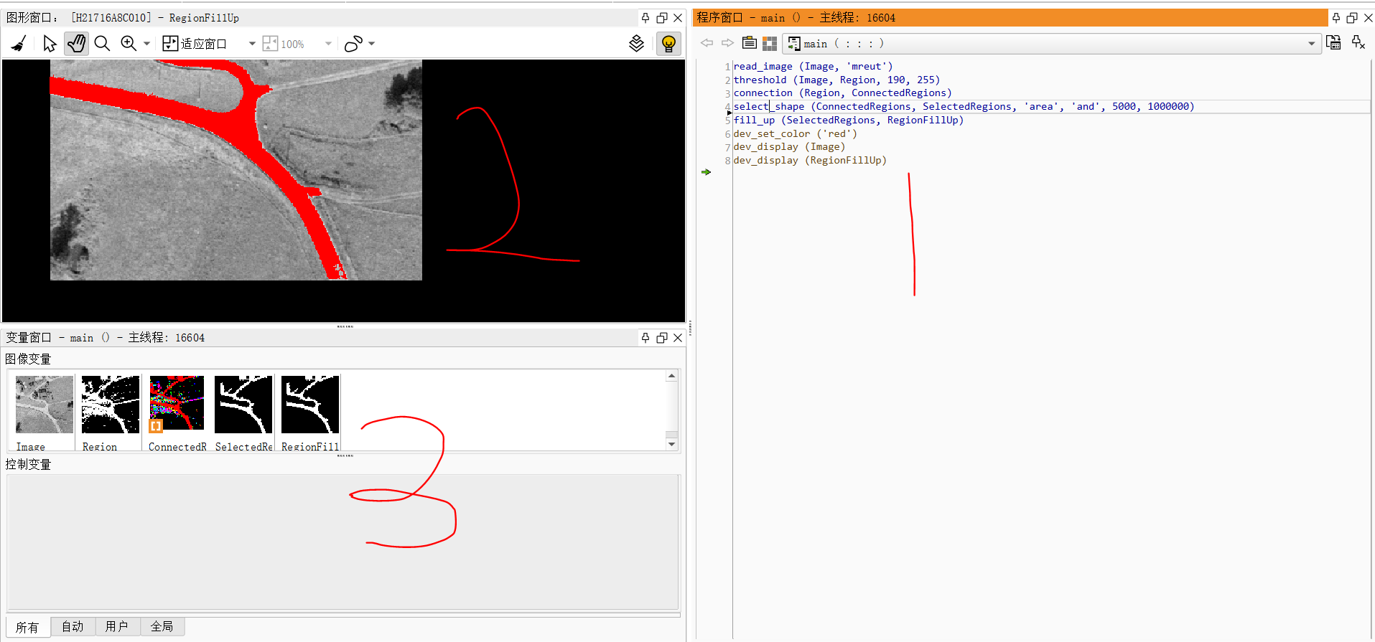The image size is (1375, 642).
Task: Click the green program counter arrow
Action: [707, 172]
